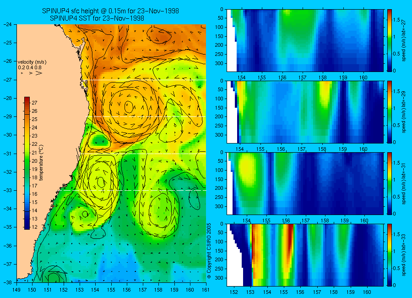Open the lat=-33 speed section panel

tap(305, 255)
